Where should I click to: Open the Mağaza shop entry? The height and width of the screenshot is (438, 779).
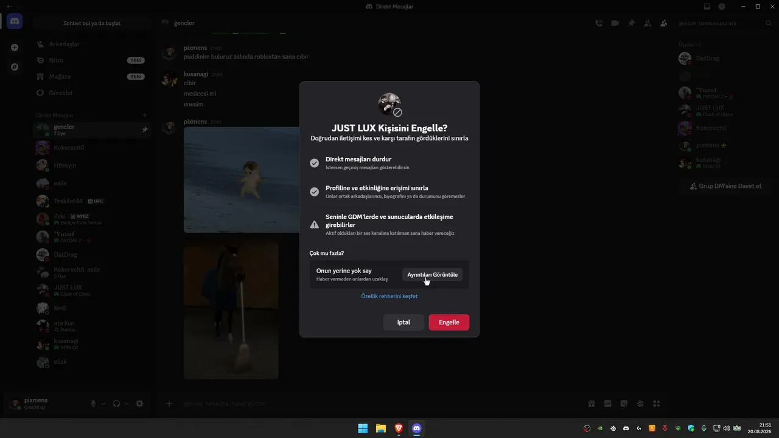point(92,77)
